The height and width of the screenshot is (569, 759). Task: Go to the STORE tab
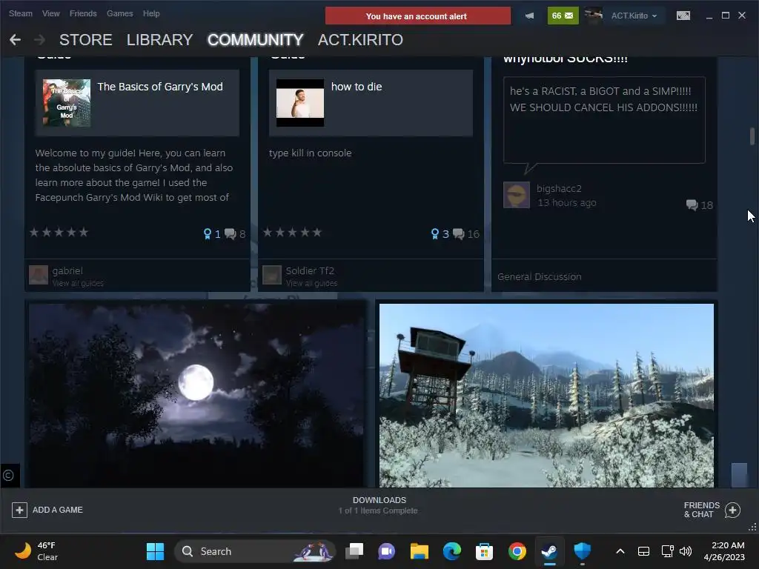[x=86, y=40]
